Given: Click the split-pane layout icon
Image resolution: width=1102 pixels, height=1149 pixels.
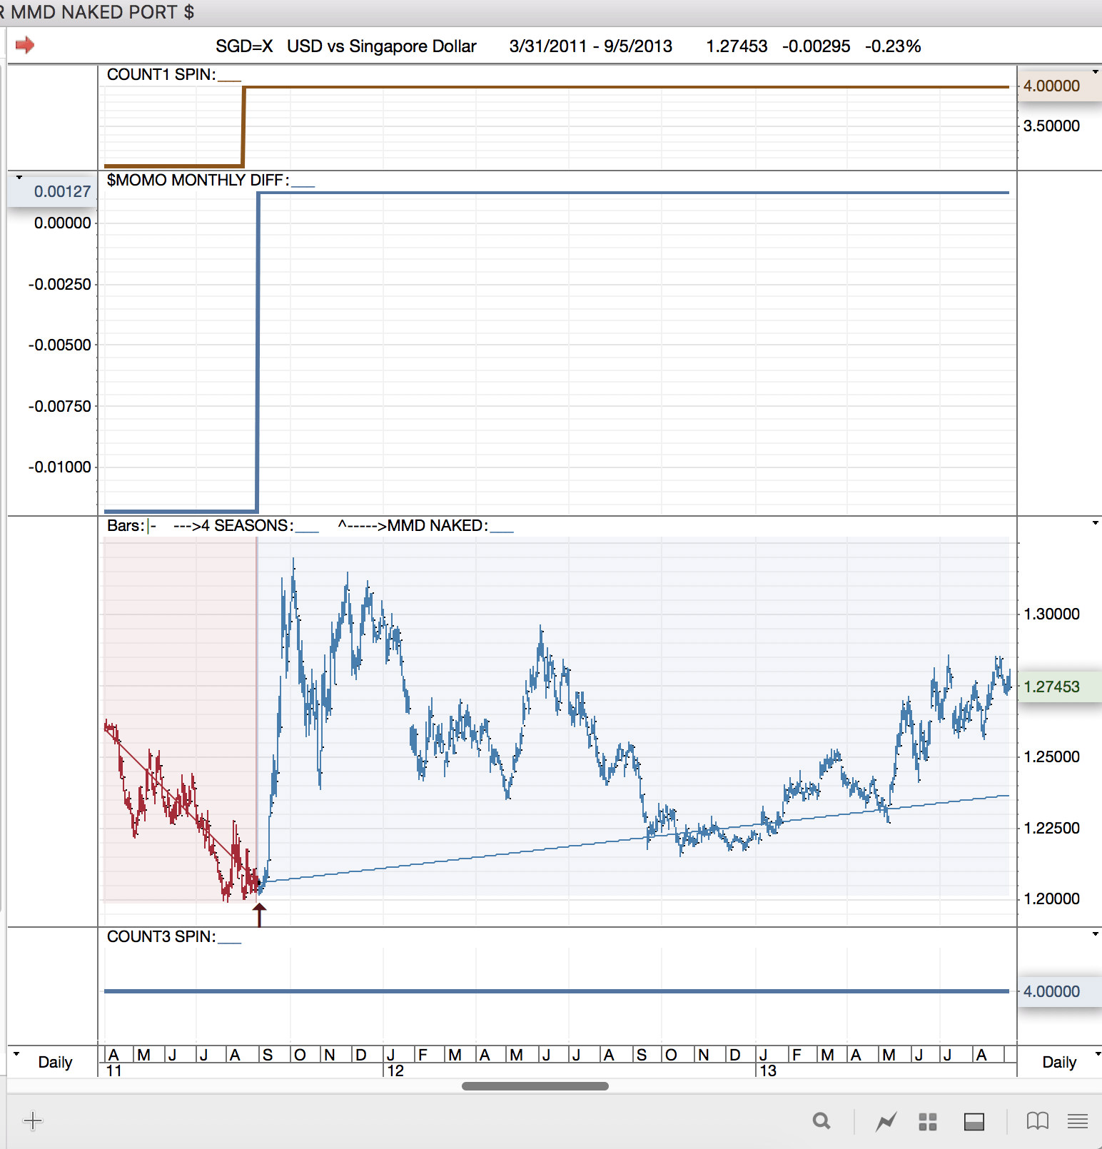Looking at the screenshot, I should pos(974,1122).
